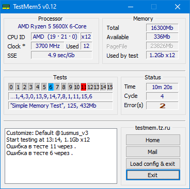Click the "Clock *" label
This screenshot has width=190, height=189.
pos(17,46)
